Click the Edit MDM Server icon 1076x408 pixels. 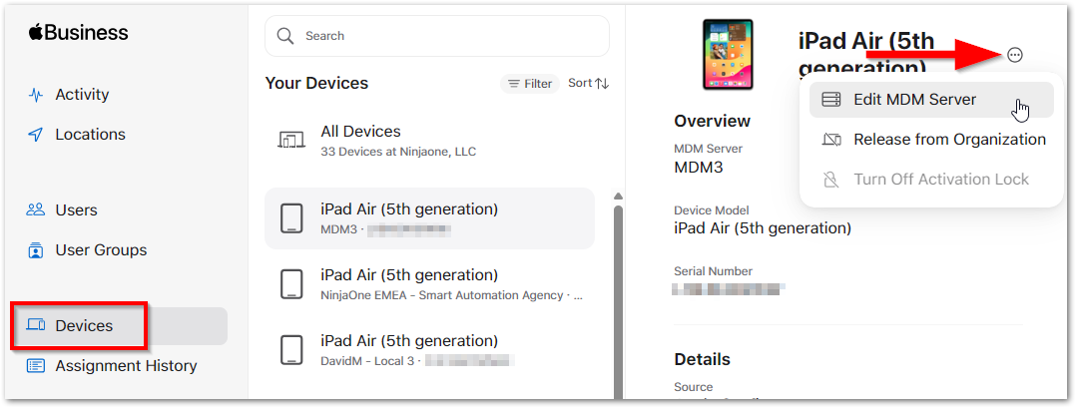click(x=830, y=100)
